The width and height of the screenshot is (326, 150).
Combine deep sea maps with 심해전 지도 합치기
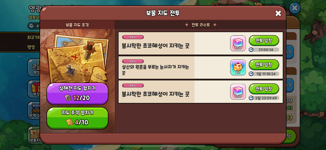click(77, 93)
